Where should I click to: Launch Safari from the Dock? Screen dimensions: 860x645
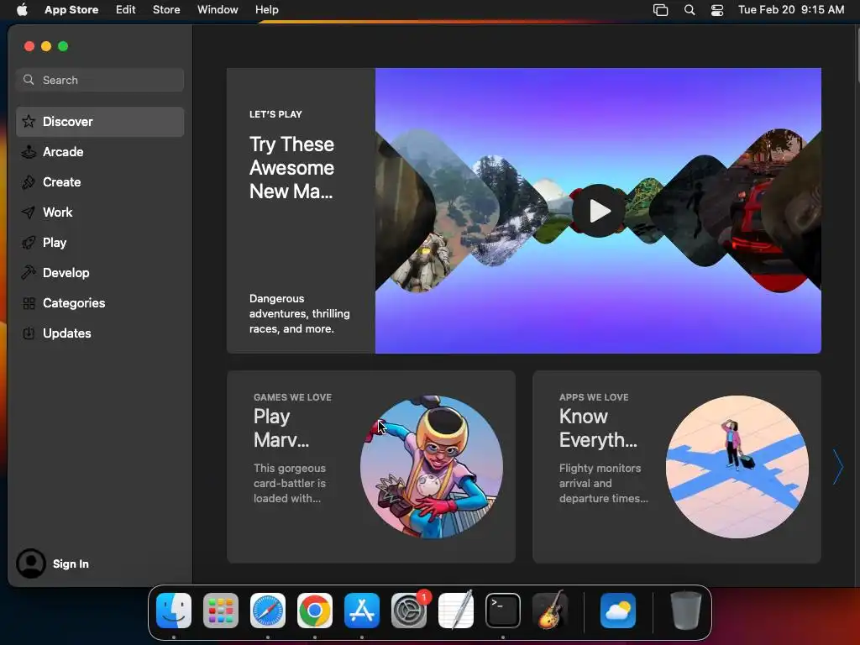point(268,611)
